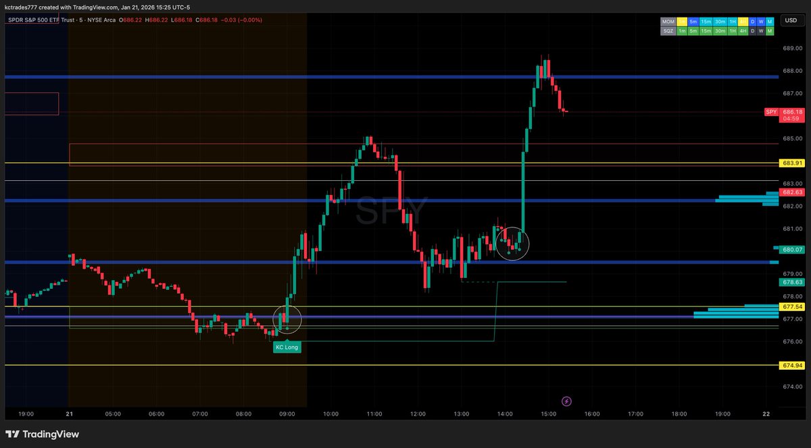Select the 15m cell in the SQZ row
This screenshot has height=448, width=811.
tap(706, 30)
